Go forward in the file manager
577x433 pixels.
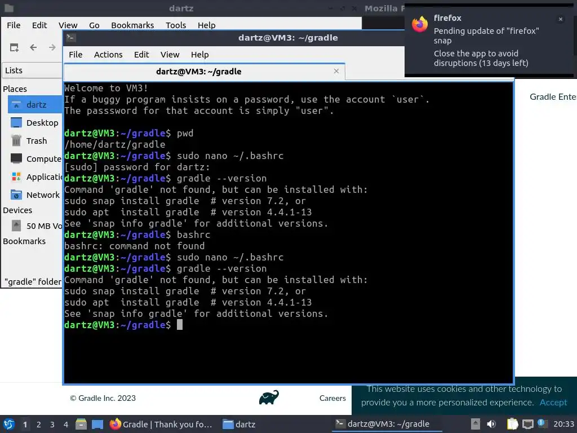(x=52, y=47)
